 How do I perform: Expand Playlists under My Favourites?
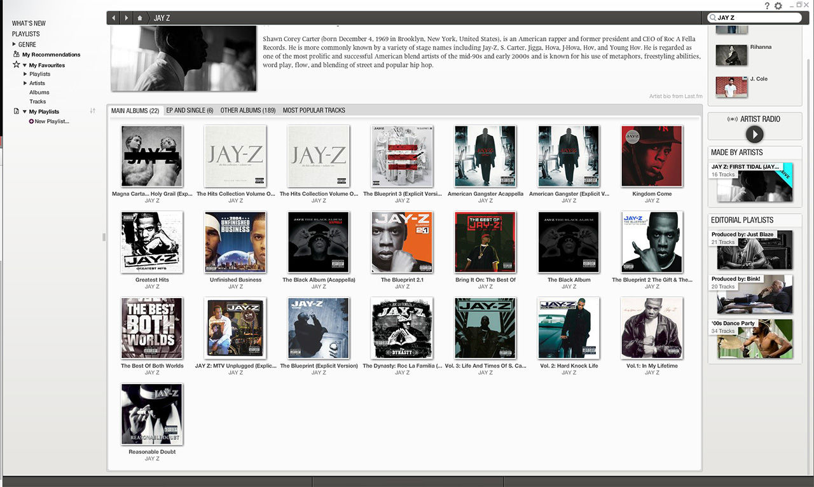coord(25,74)
